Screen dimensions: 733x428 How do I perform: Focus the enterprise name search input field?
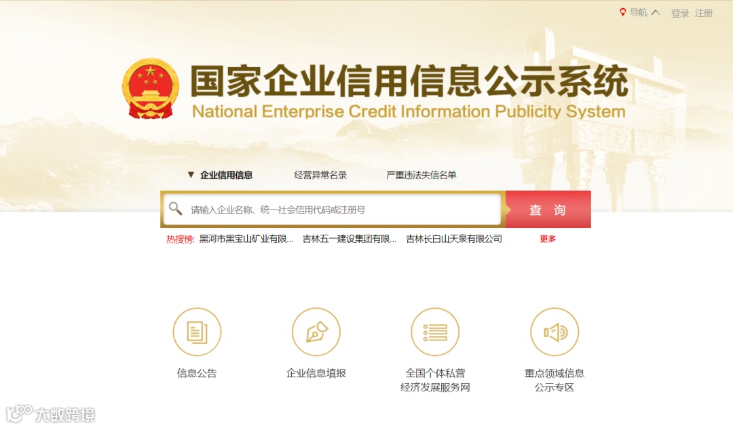[x=332, y=210]
